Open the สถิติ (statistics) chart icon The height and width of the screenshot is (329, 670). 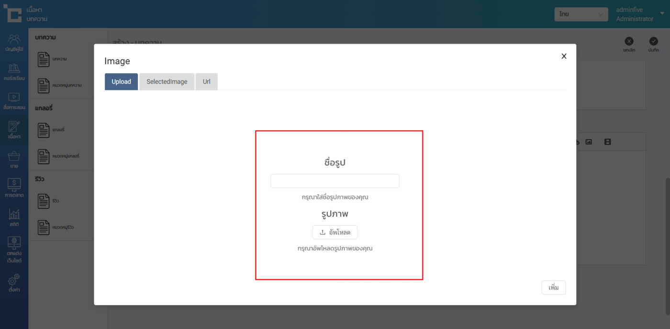click(14, 218)
